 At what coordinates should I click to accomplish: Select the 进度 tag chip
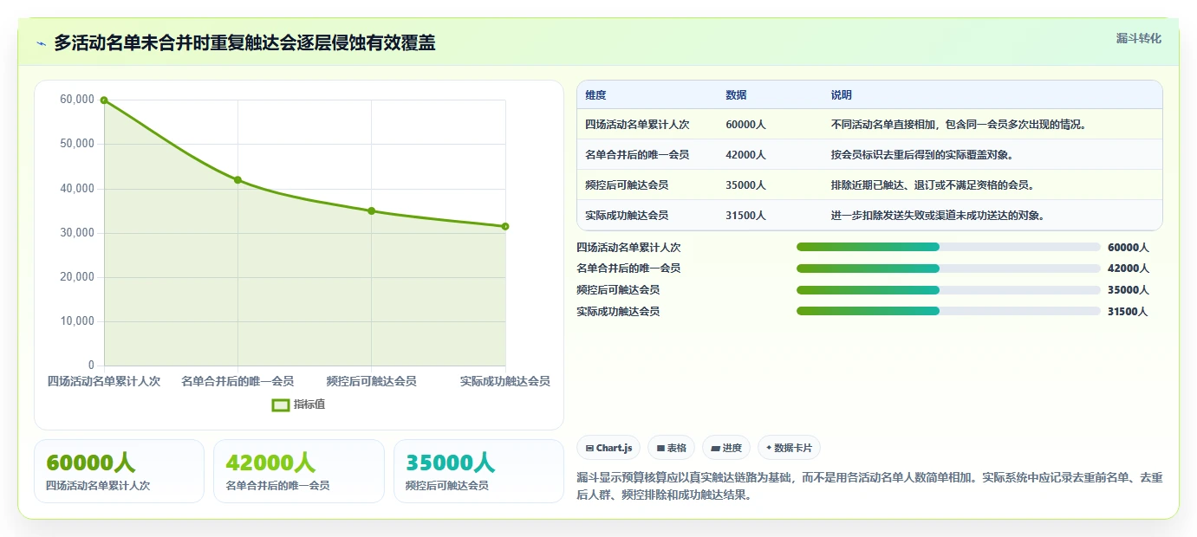click(x=726, y=448)
